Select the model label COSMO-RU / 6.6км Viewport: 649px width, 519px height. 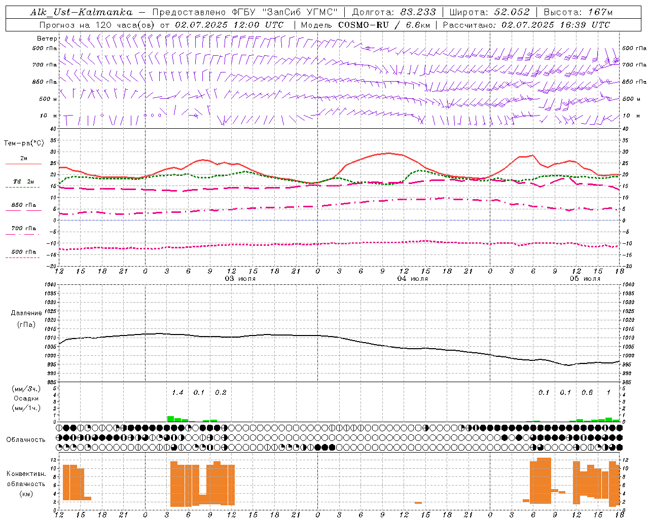[x=384, y=25]
